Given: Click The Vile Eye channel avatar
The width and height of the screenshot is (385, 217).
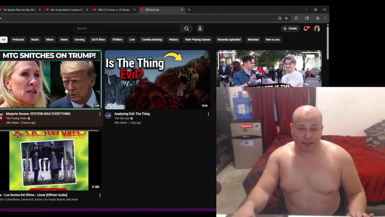Looking at the screenshot, I should [x=108, y=115].
